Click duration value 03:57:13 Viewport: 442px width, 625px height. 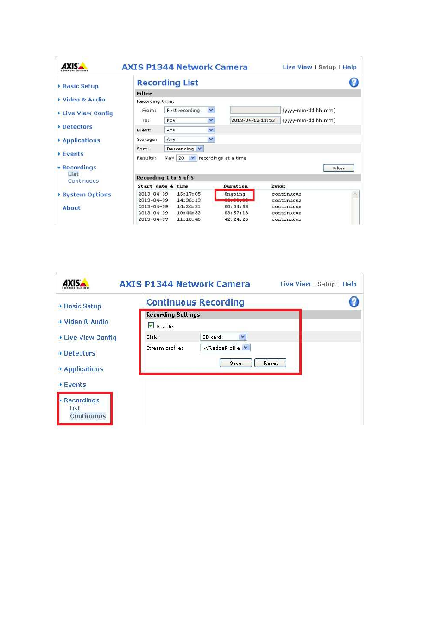pyautogui.click(x=236, y=213)
